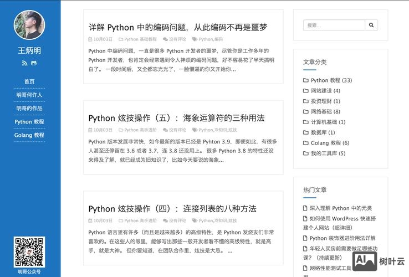409x277 pixels.
Task: Go to 首页 in the left navigation
Action: tap(29, 81)
